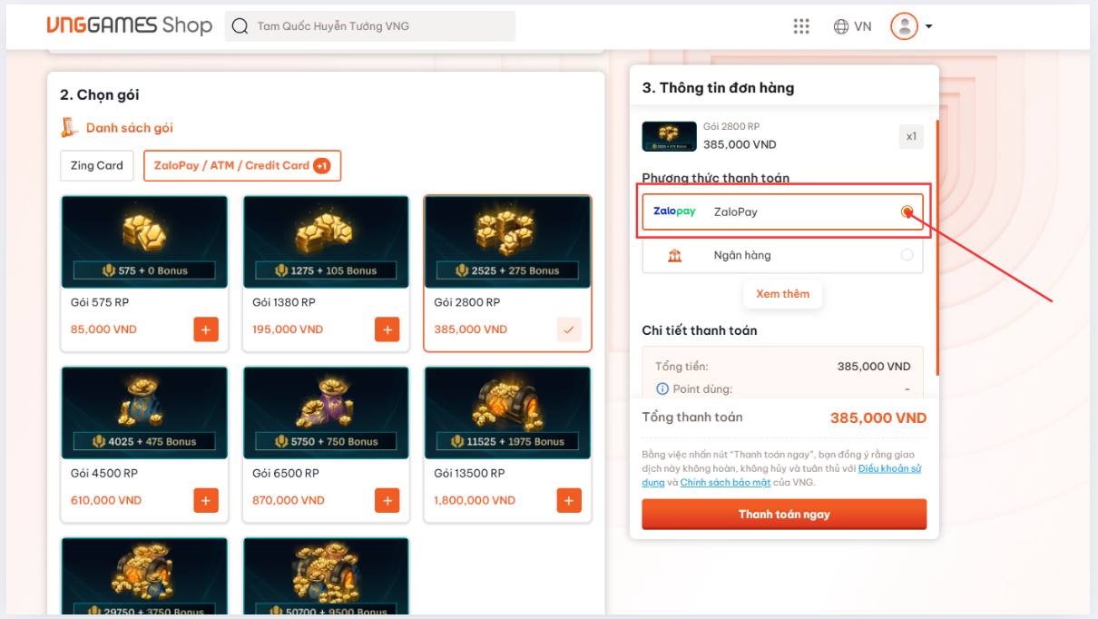Click the 1,800,000 VND price
1098x619 pixels.
475,500
